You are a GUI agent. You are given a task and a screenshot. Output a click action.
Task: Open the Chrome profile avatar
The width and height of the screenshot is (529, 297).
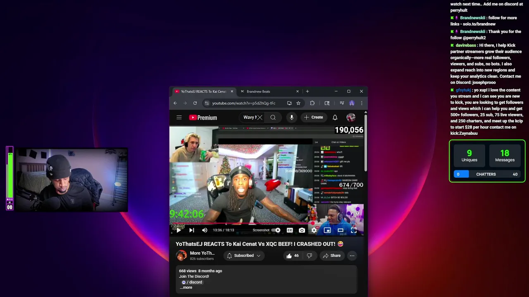pos(352,103)
